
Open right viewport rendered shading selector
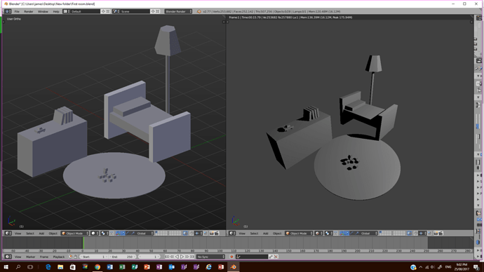click(x=319, y=233)
